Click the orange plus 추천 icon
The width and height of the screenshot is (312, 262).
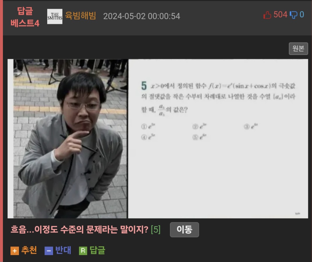[15, 251]
